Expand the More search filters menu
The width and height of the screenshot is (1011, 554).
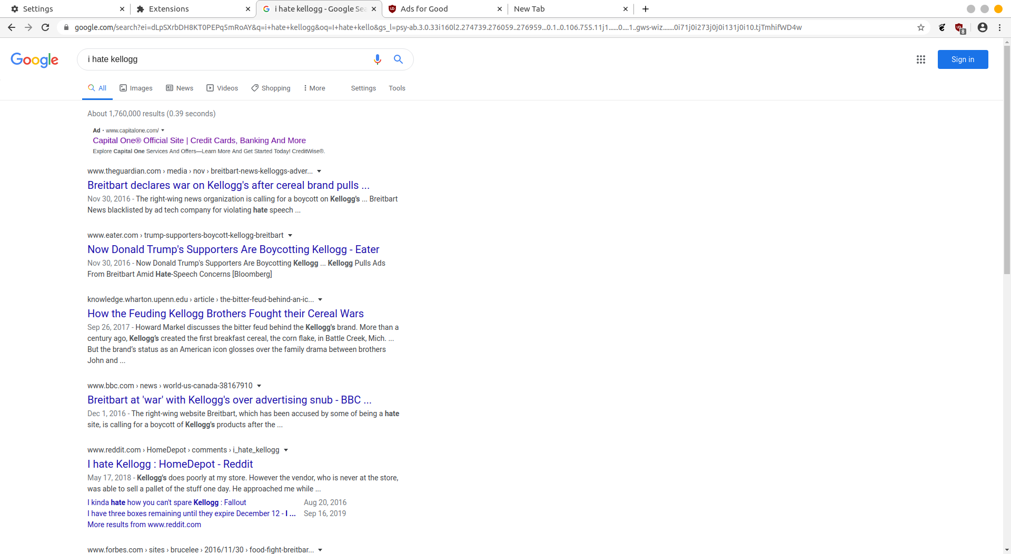click(314, 88)
